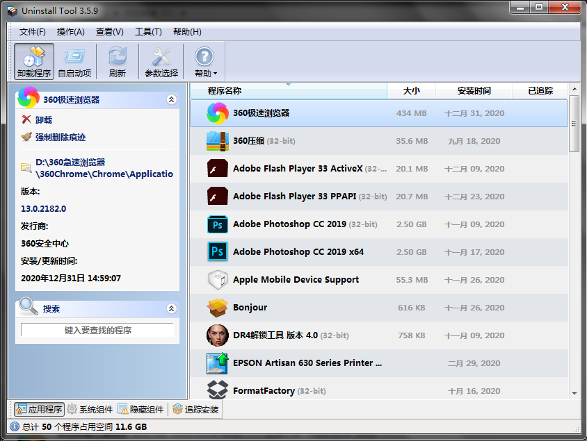Open the 帮助 help toolbar dropdown

pyautogui.click(x=204, y=61)
